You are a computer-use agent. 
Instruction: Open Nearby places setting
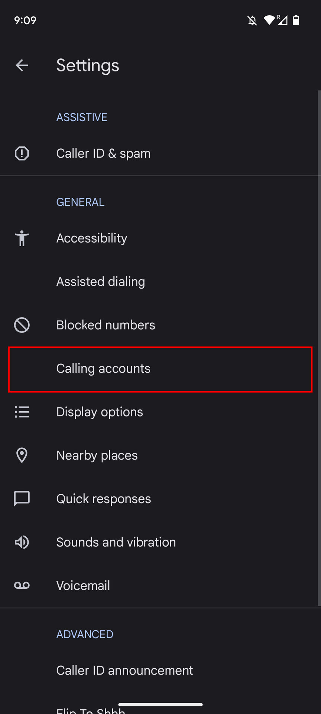[x=97, y=455]
